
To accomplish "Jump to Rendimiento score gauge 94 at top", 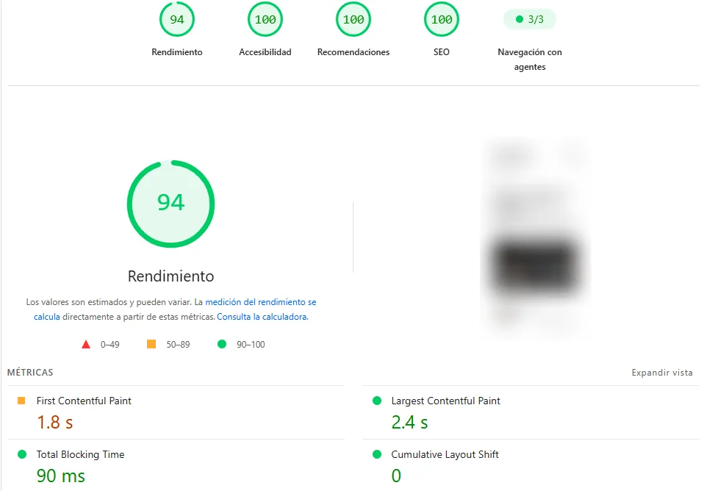I will (x=177, y=19).
